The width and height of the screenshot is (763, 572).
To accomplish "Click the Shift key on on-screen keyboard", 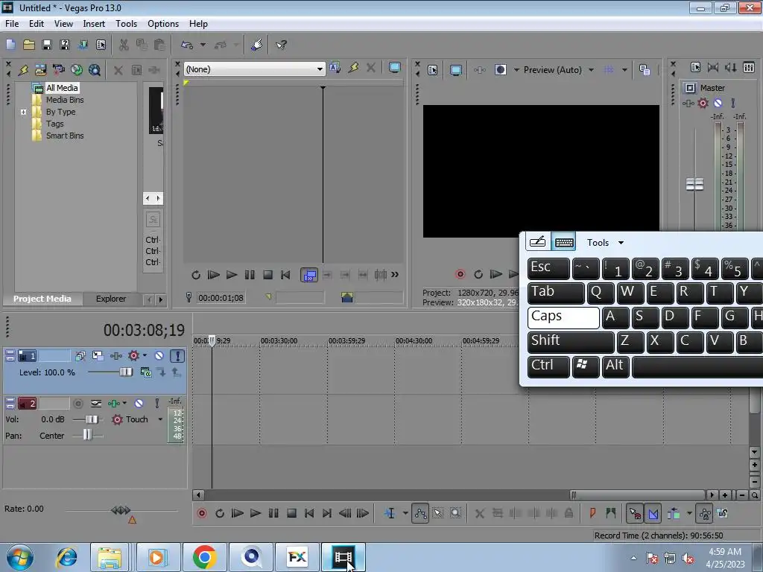I will pyautogui.click(x=571, y=342).
